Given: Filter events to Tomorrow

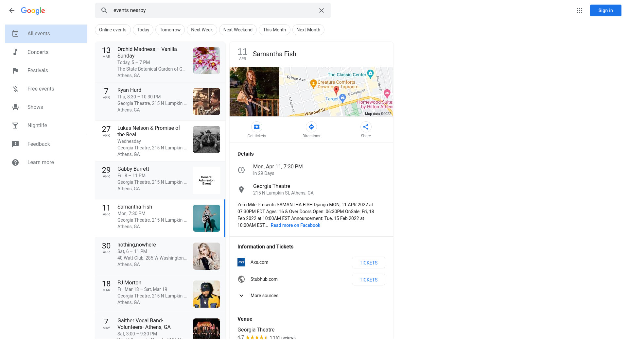Looking at the screenshot, I should tap(170, 30).
